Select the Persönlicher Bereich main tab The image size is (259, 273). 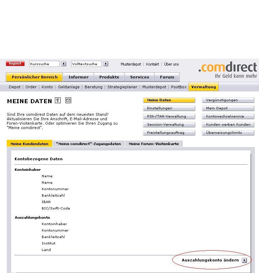(35, 77)
